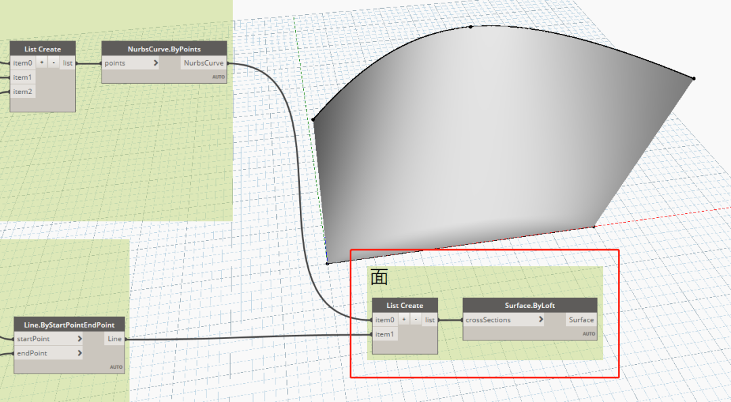This screenshot has height=402, width=731.
Task: Select the Line.ByStartPointEndPoint node header
Action: 70,325
